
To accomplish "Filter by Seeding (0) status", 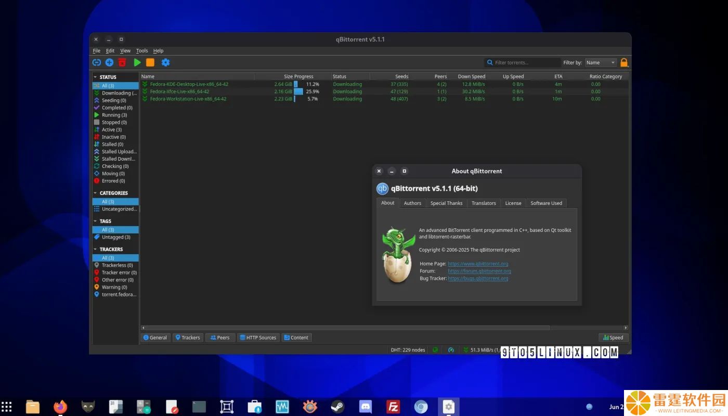I will point(115,100).
